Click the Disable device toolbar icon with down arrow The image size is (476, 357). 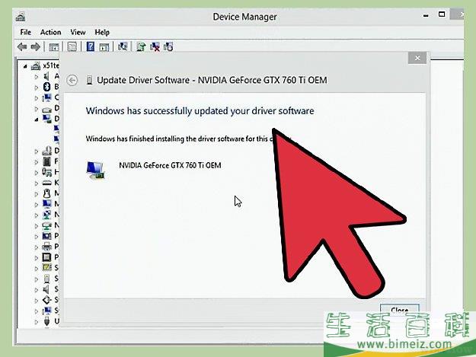(168, 46)
